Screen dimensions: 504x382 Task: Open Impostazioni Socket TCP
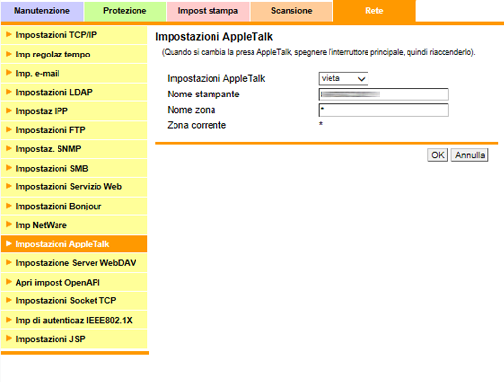click(74, 301)
